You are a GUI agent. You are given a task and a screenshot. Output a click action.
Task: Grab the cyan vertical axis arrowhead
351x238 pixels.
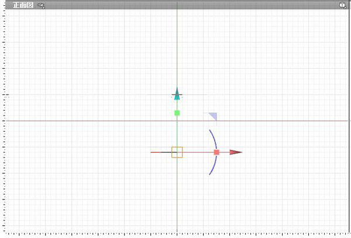click(177, 93)
